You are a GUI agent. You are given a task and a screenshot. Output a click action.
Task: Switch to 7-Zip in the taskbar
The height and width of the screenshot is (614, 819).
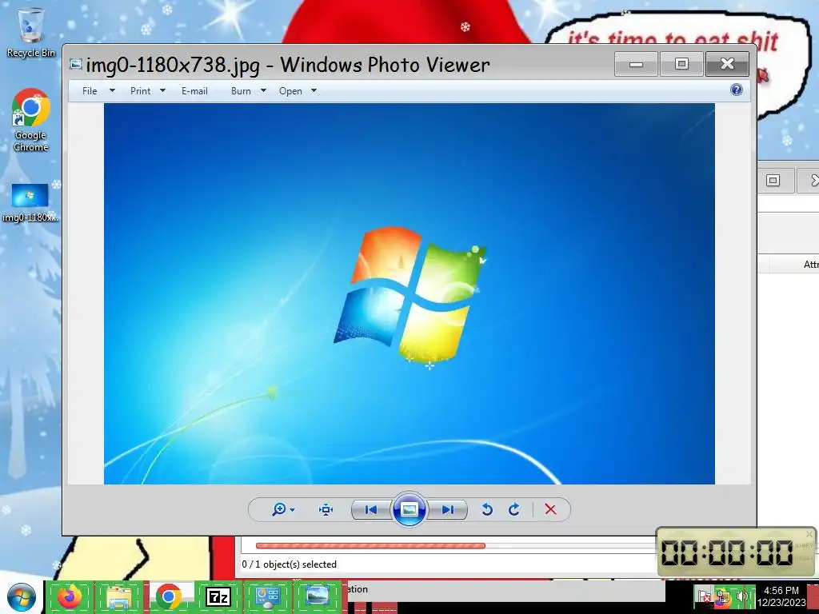[x=218, y=596]
